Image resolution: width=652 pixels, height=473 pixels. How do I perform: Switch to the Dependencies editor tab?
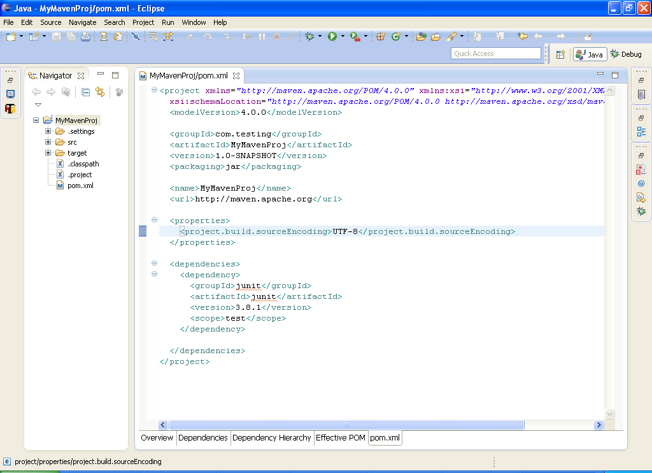(x=203, y=437)
